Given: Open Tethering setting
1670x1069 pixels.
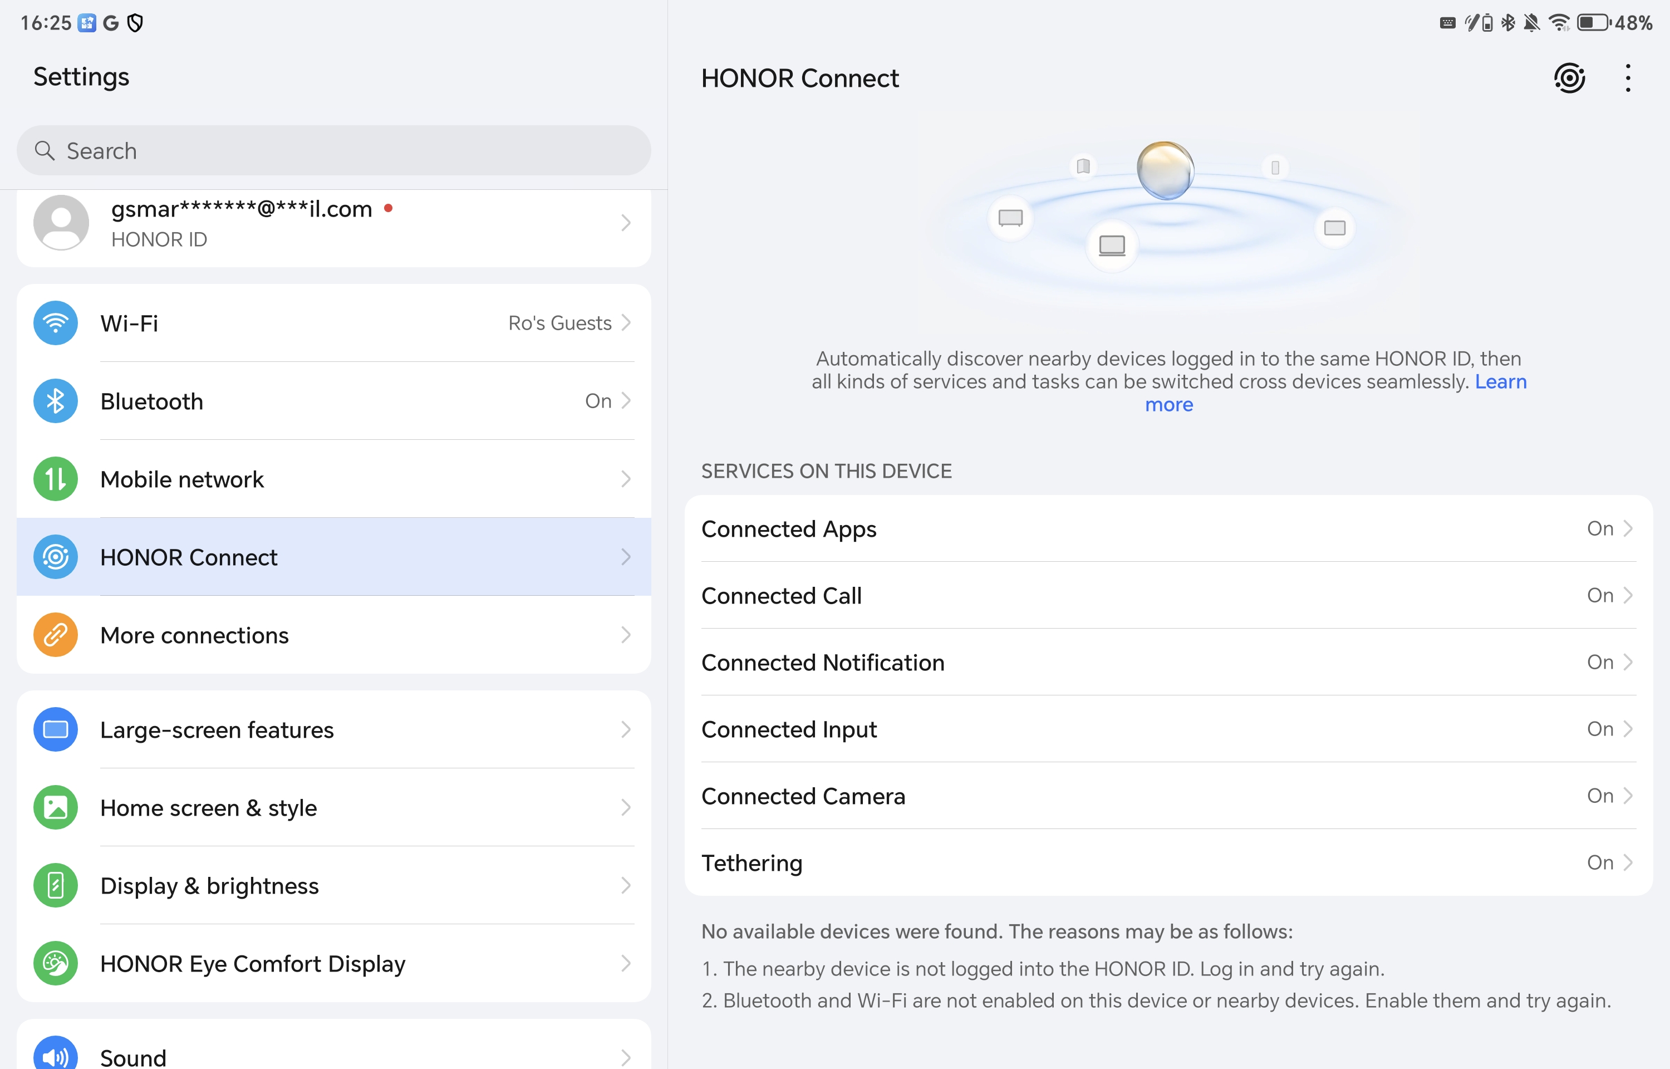Looking at the screenshot, I should 1168,862.
